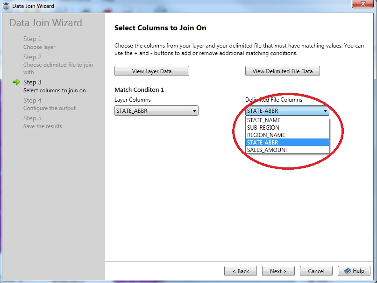Jump to Step 1 Choose layer

39,43
